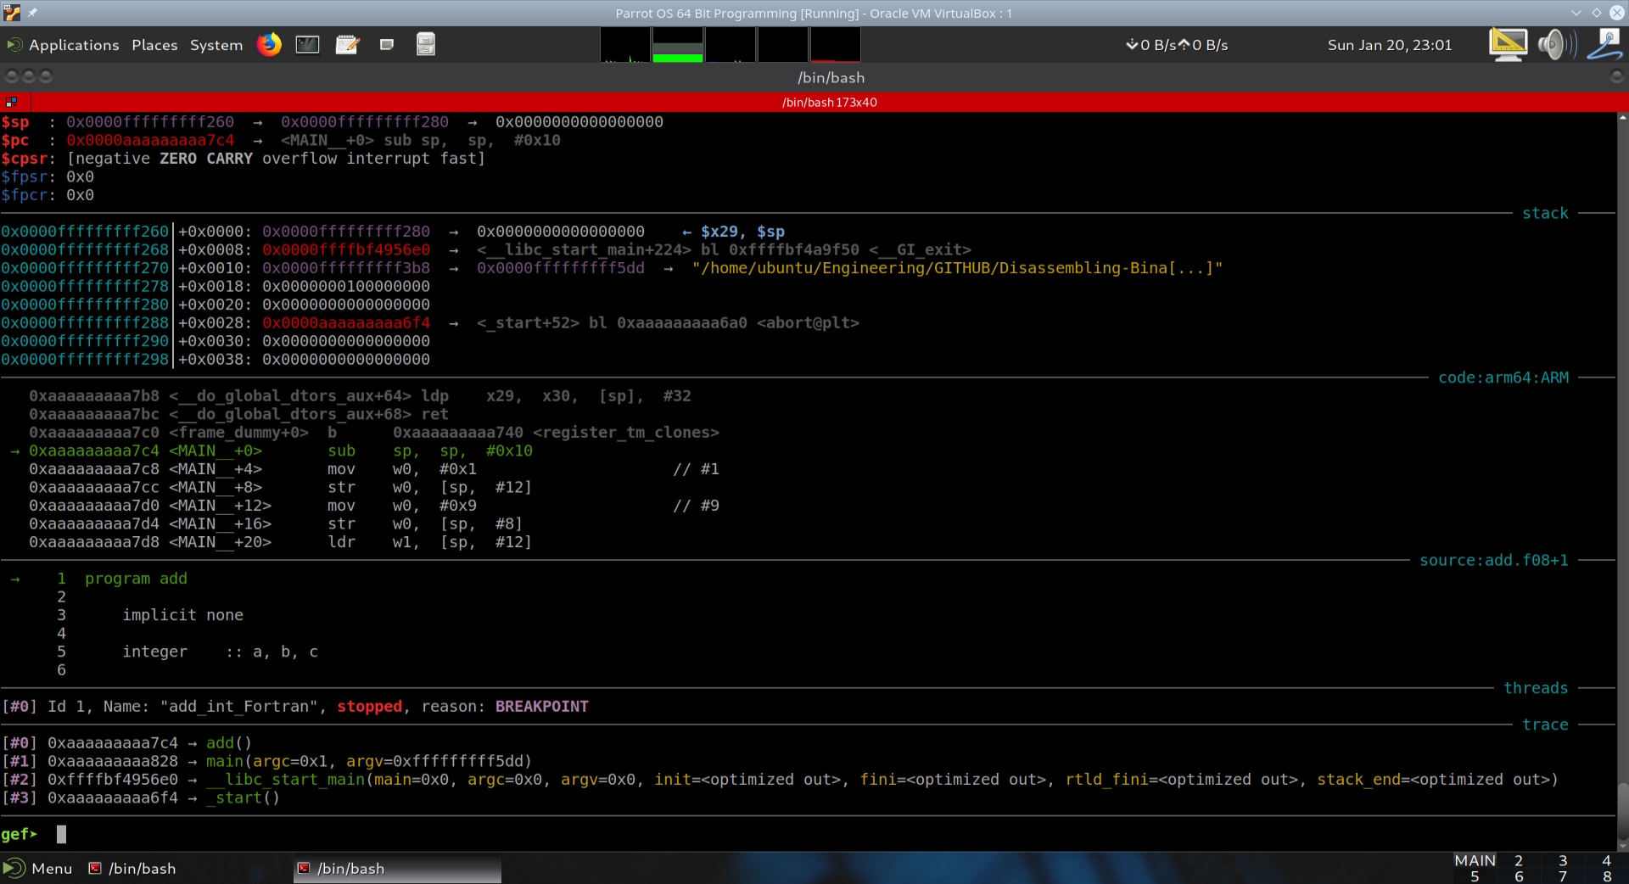Viewport: 1629px width, 884px height.
Task: Click source line 'implicit none'
Action: (182, 615)
